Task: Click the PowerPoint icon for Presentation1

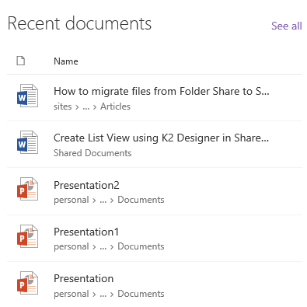Action: 27,236
